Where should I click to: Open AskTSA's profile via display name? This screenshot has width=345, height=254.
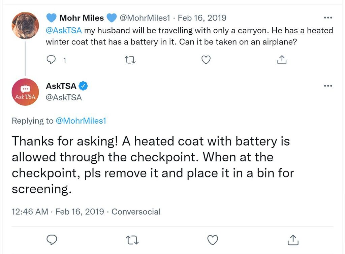pos(61,86)
